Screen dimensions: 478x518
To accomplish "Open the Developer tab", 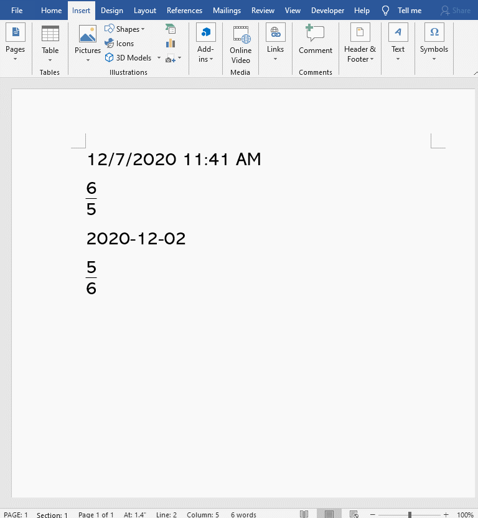I will [x=327, y=11].
